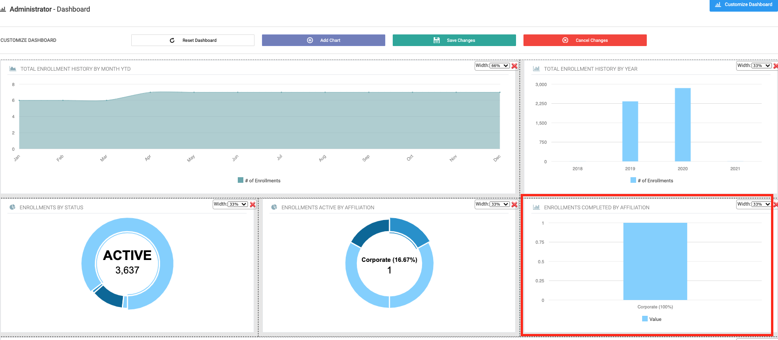
Task: Click the Customize Dashboard button
Action: [744, 5]
